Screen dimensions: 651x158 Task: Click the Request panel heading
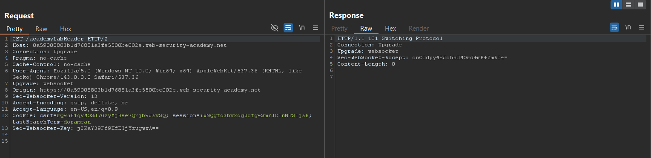click(x=19, y=16)
